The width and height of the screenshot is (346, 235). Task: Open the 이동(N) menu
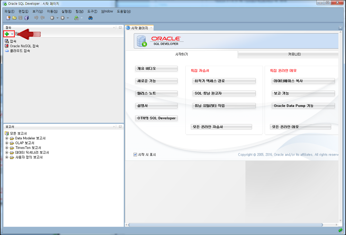(x=52, y=11)
